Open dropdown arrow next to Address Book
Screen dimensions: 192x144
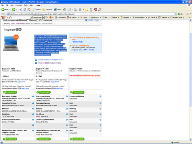pyautogui.click(x=184, y=18)
